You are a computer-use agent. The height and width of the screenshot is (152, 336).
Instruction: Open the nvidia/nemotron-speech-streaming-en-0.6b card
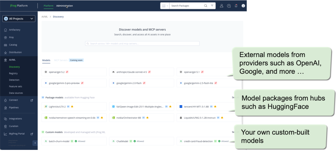74,118
